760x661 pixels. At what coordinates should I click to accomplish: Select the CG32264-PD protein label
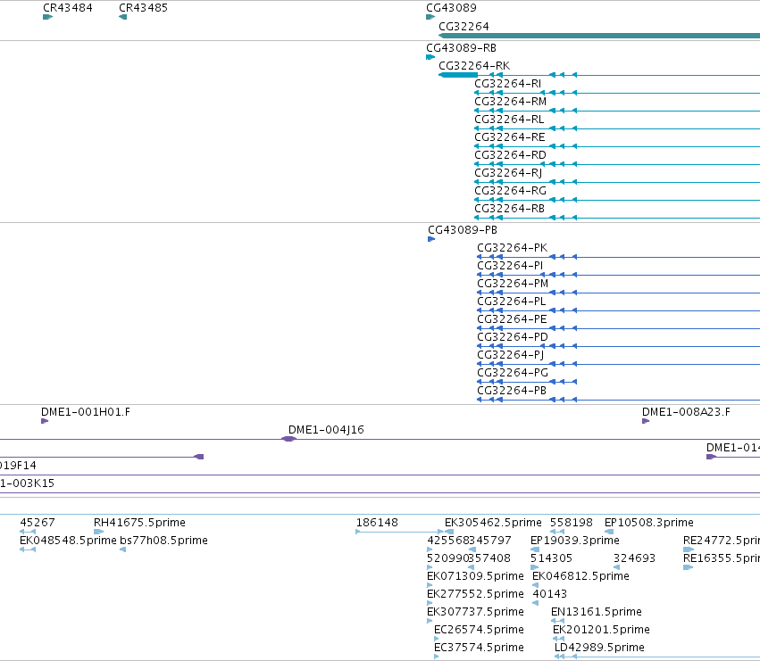point(513,337)
